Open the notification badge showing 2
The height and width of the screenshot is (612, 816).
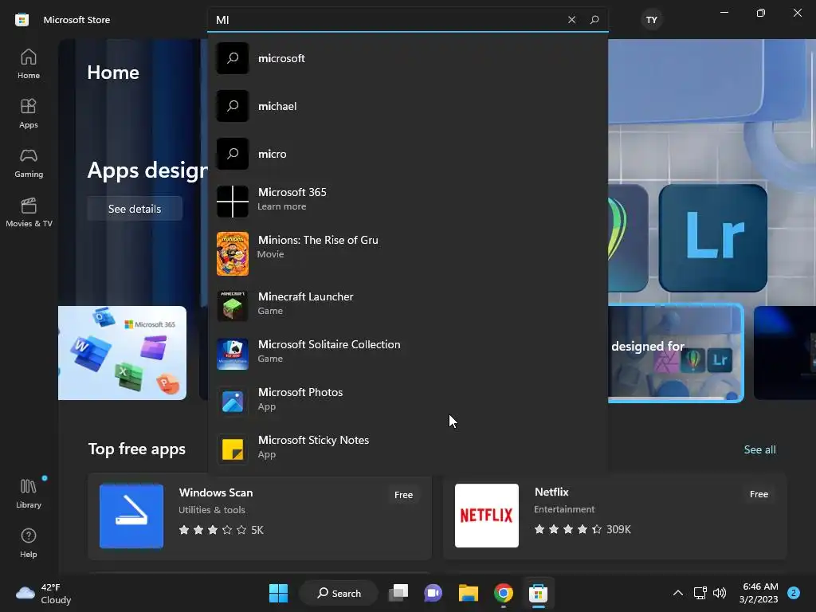(x=794, y=593)
